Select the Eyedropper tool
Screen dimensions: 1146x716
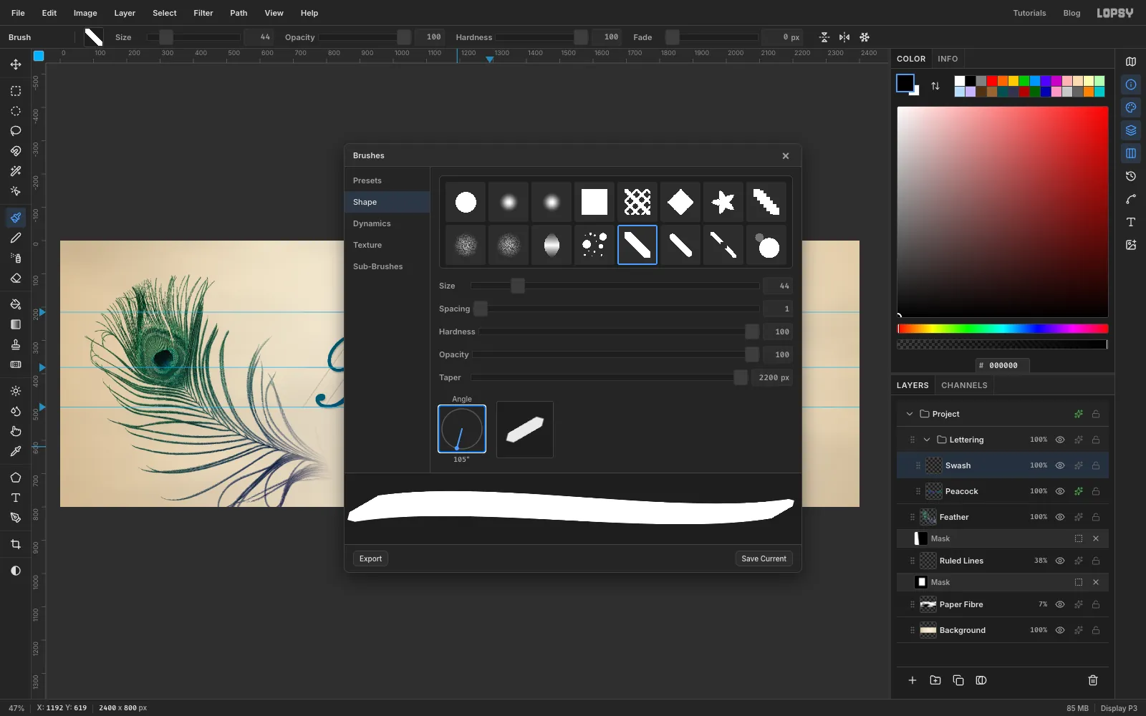tap(16, 451)
